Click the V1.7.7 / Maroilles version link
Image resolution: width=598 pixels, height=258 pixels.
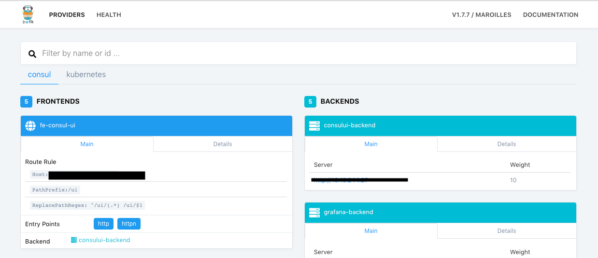pos(482,15)
